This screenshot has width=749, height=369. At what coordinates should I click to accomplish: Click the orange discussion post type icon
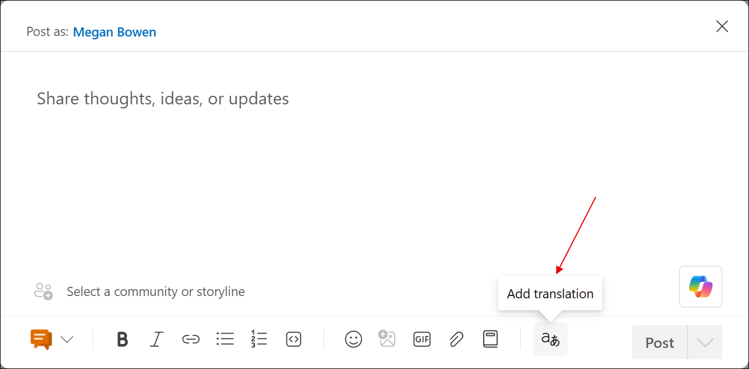[41, 339]
